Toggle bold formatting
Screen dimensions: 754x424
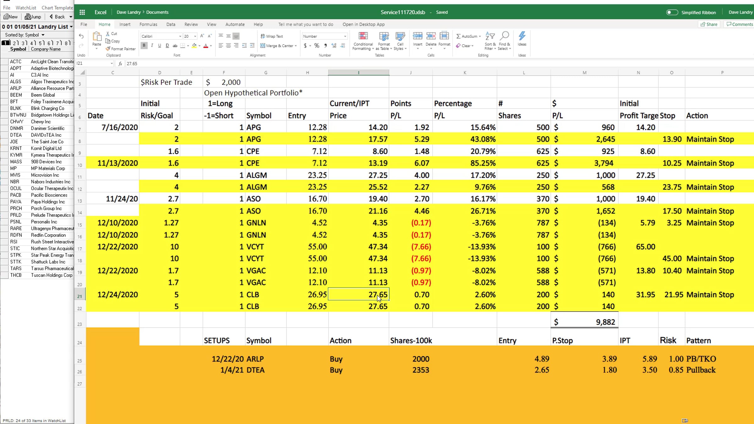[x=144, y=46]
